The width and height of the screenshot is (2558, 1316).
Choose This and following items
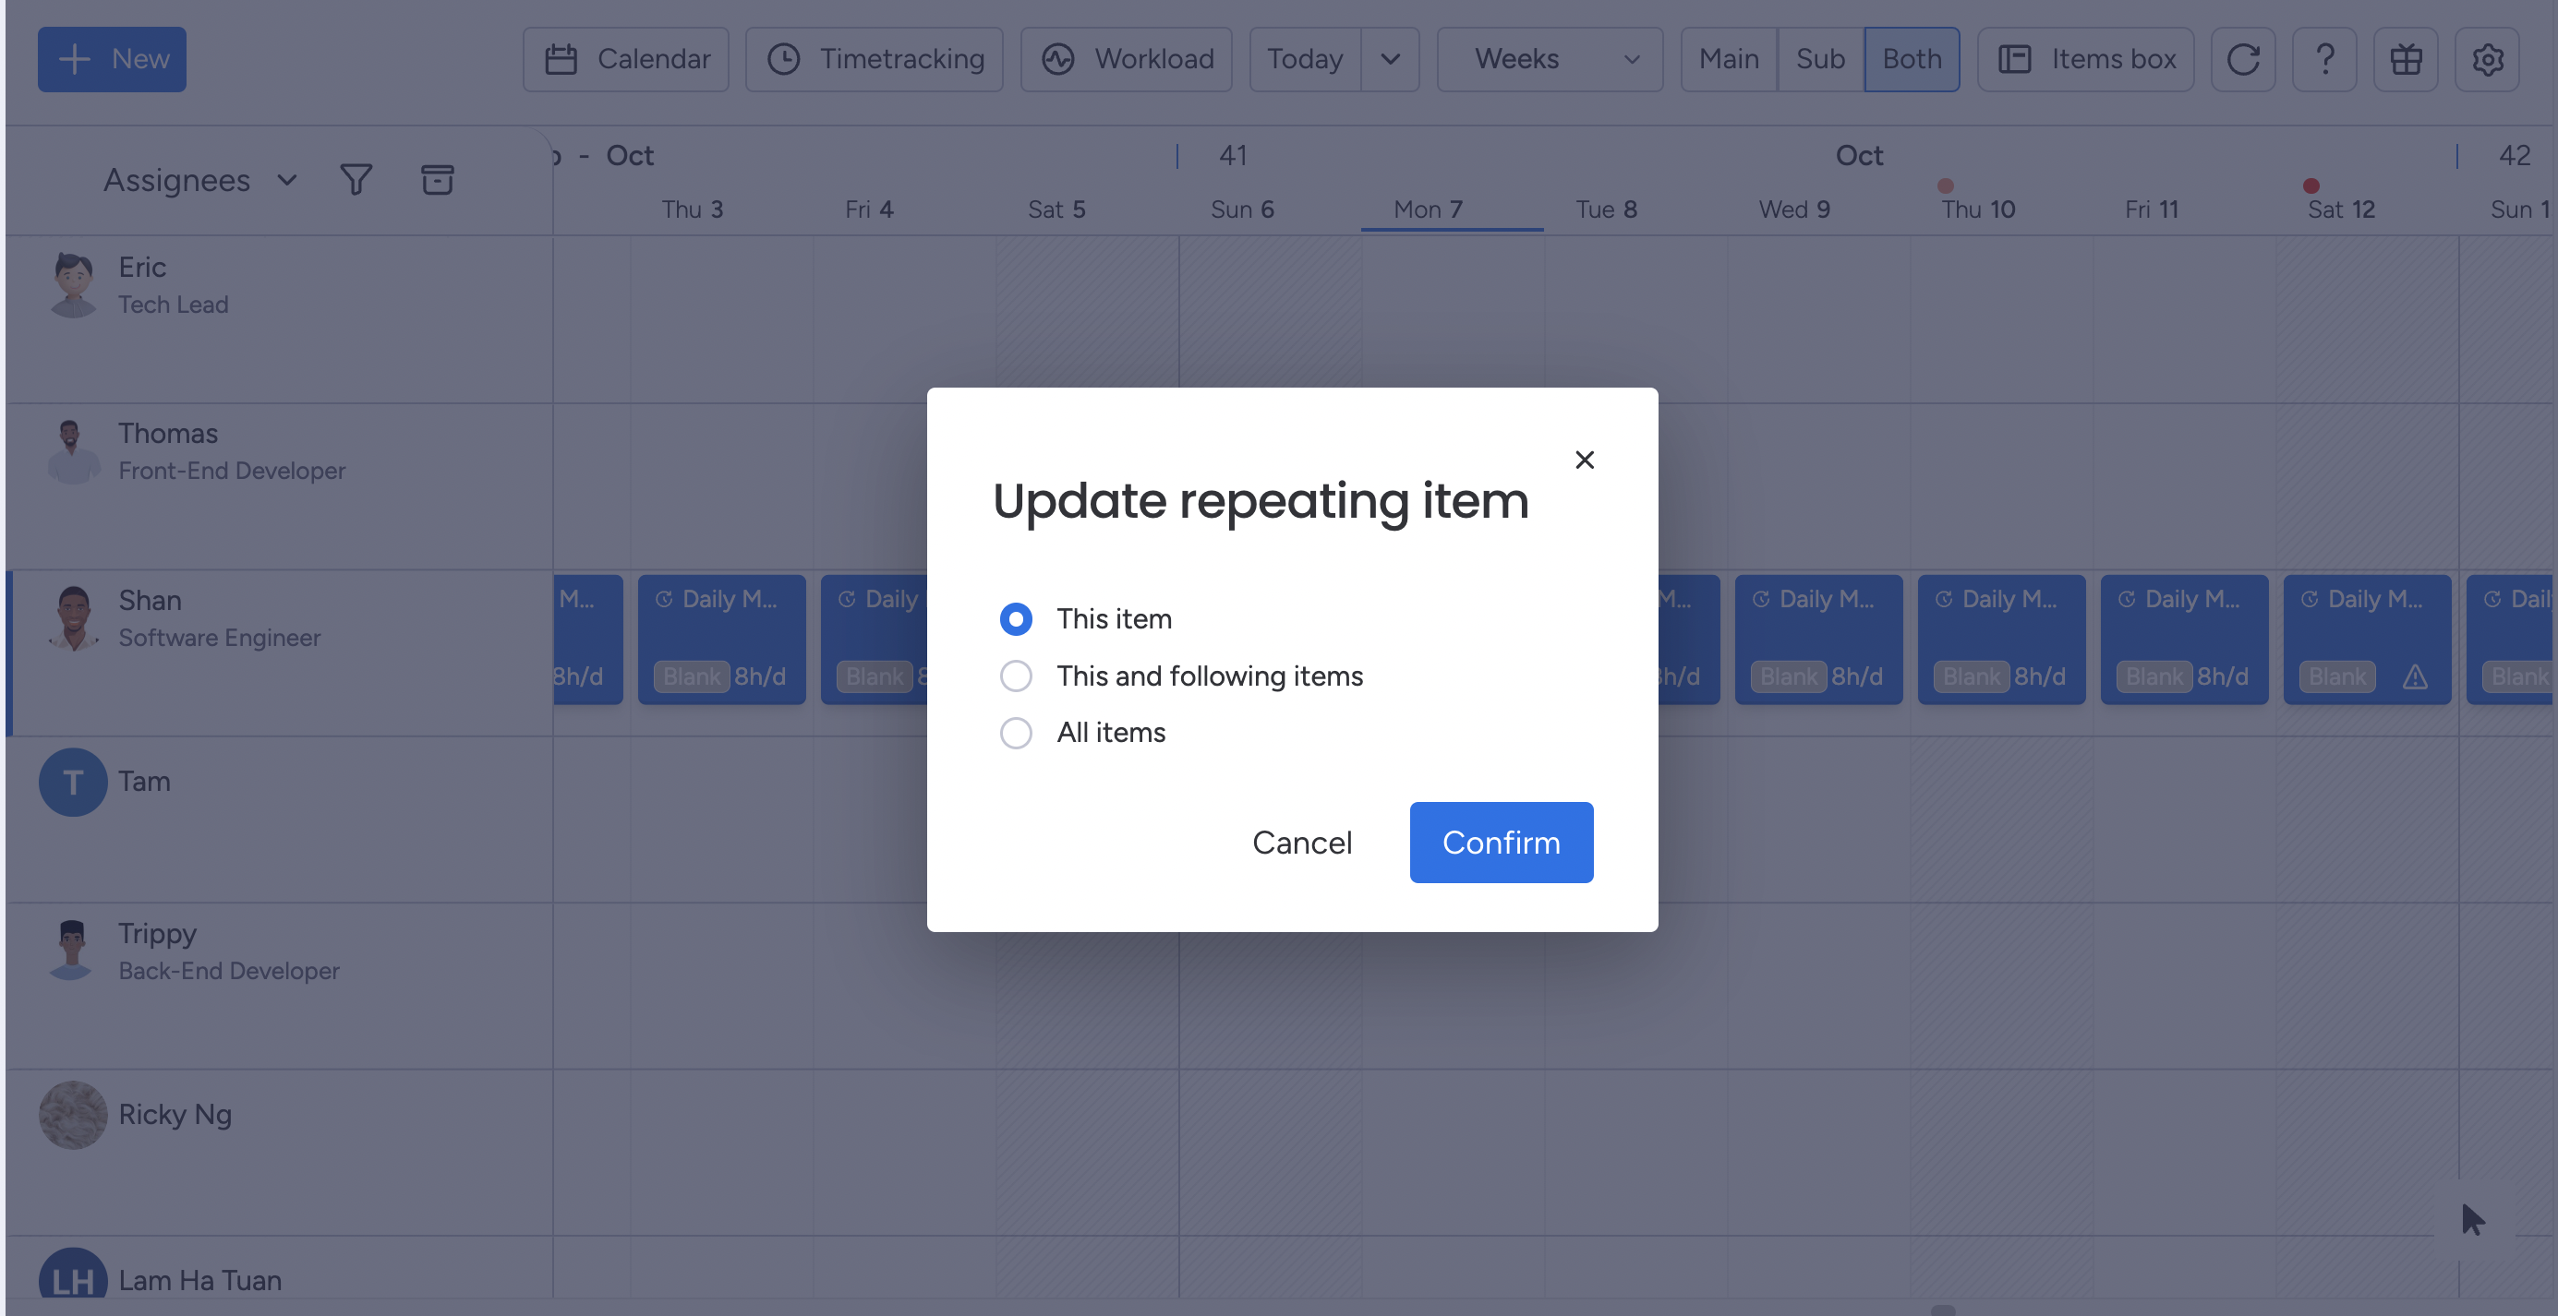1016,676
